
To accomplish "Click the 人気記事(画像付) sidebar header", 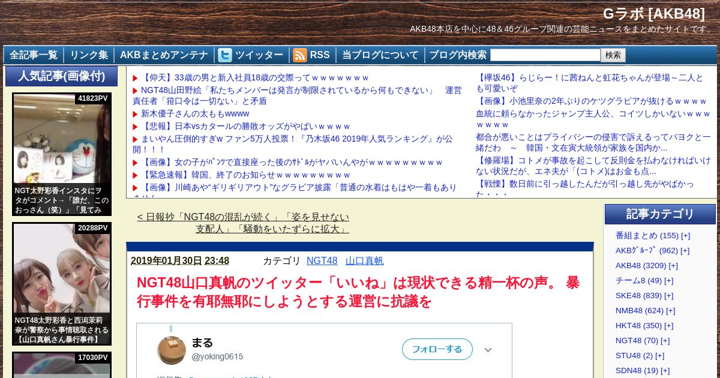I will tap(62, 76).
